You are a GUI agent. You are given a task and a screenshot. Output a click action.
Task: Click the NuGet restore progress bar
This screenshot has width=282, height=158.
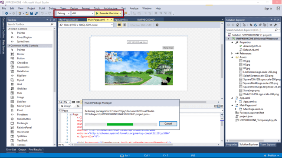click(121, 124)
